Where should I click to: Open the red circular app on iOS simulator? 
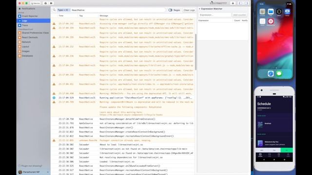pyautogui.click(x=271, y=21)
